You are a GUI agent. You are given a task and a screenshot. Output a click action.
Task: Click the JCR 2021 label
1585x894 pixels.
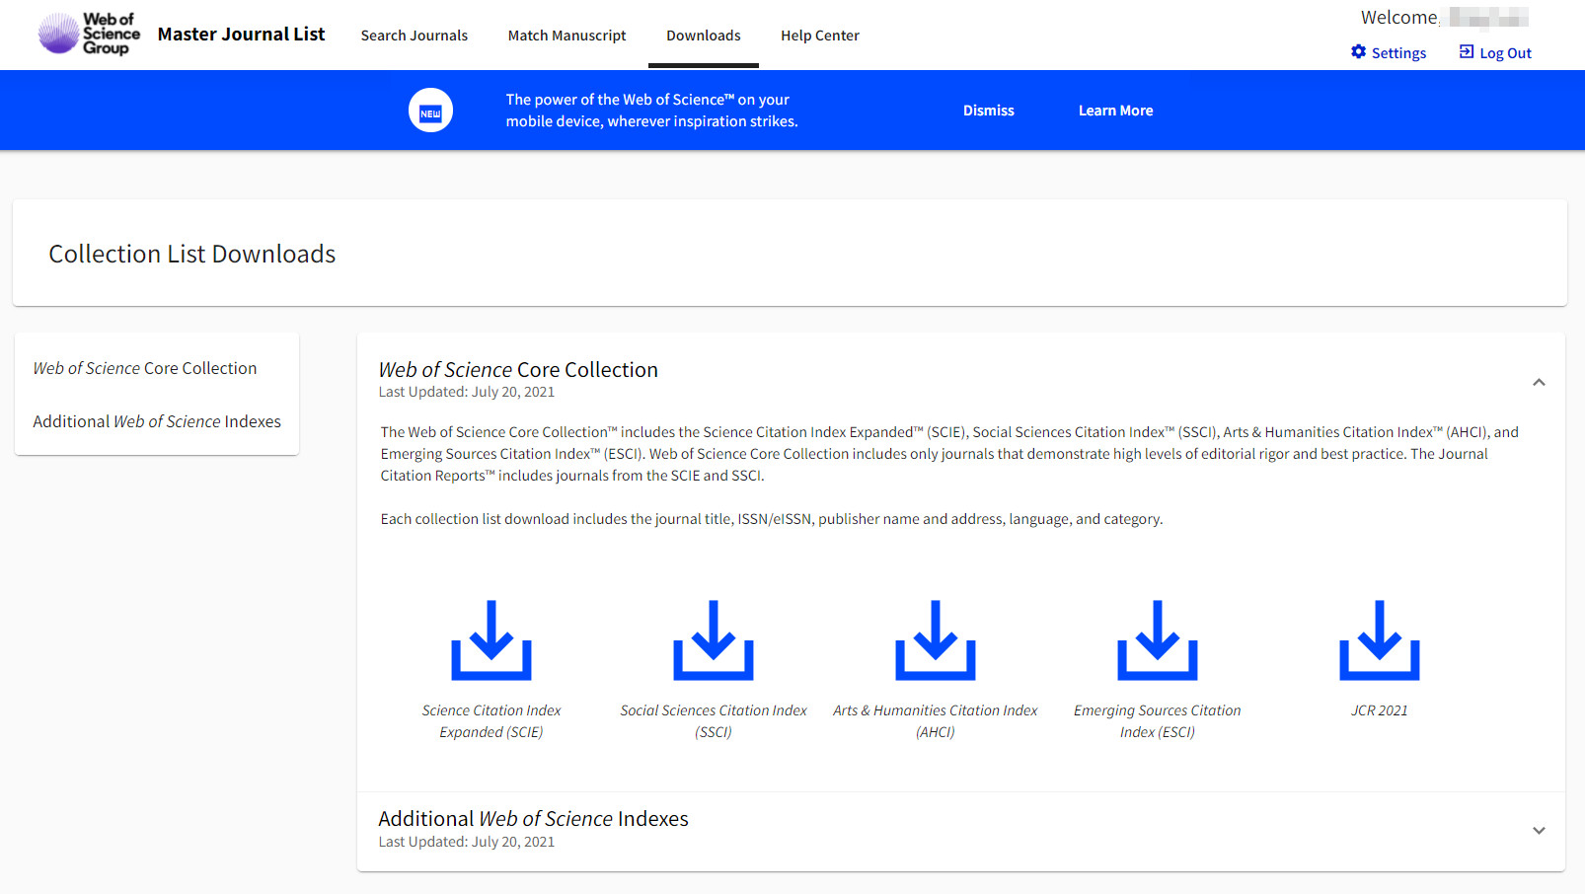tap(1380, 710)
